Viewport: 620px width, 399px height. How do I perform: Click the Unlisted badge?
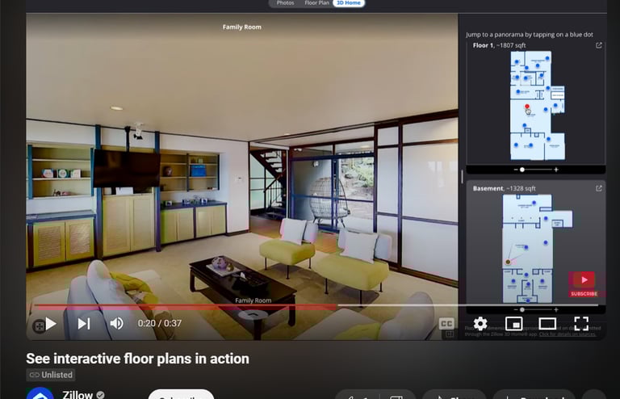click(51, 375)
